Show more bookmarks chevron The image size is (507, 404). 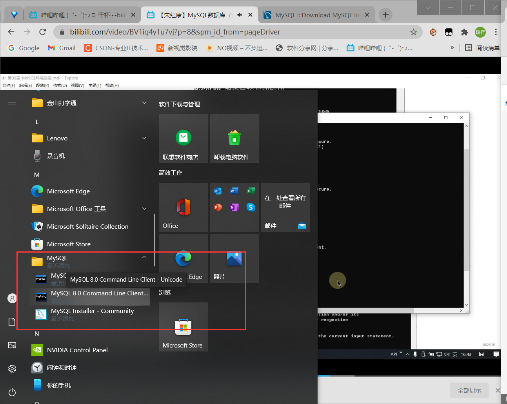click(452, 47)
